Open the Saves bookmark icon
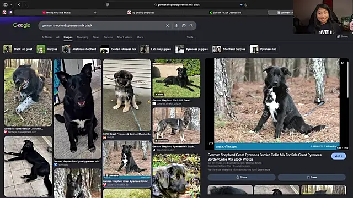 click(343, 37)
